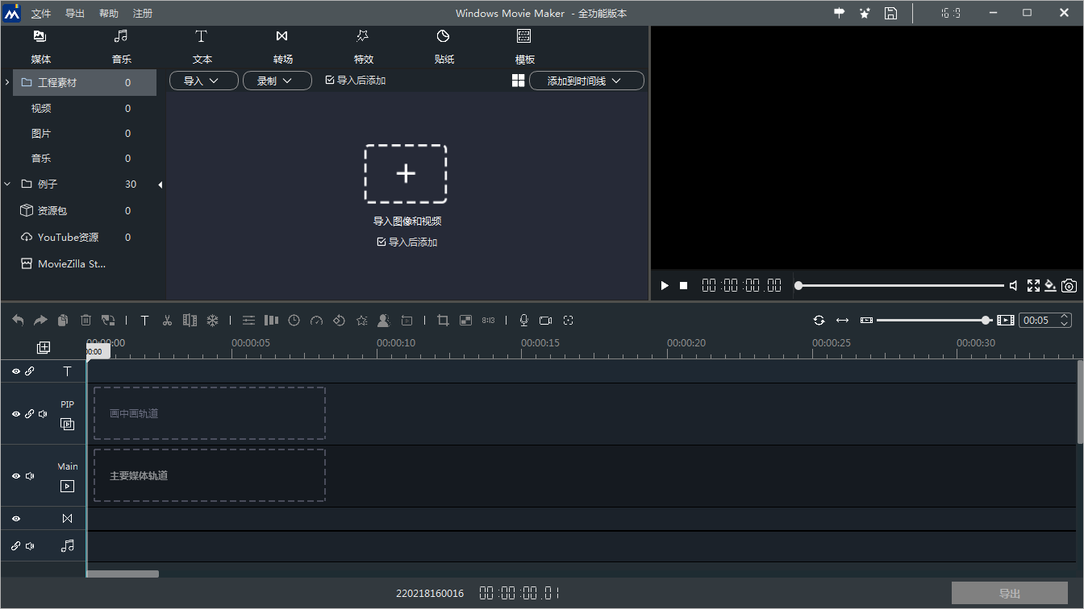Click the microphone voiceover record icon
Image resolution: width=1084 pixels, height=609 pixels.
click(523, 321)
